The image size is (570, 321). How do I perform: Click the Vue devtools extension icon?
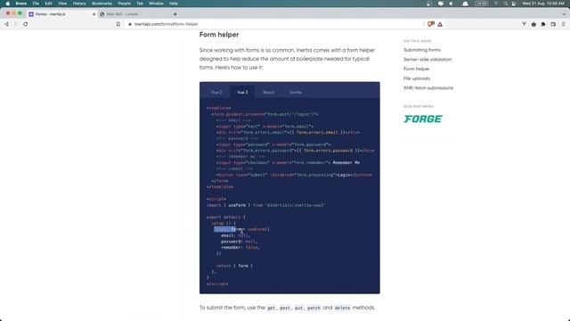pyautogui.click(x=524, y=24)
